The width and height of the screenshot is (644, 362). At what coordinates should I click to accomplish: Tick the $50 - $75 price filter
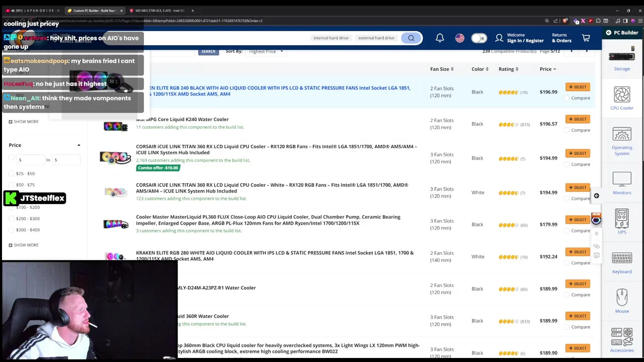click(x=12, y=185)
